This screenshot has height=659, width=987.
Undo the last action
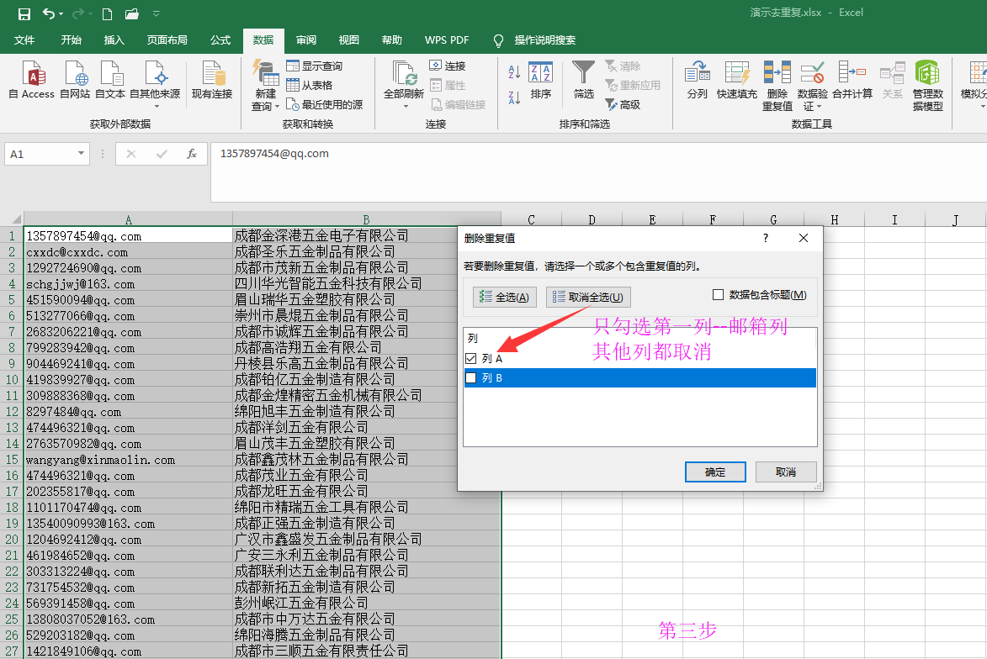pos(49,13)
